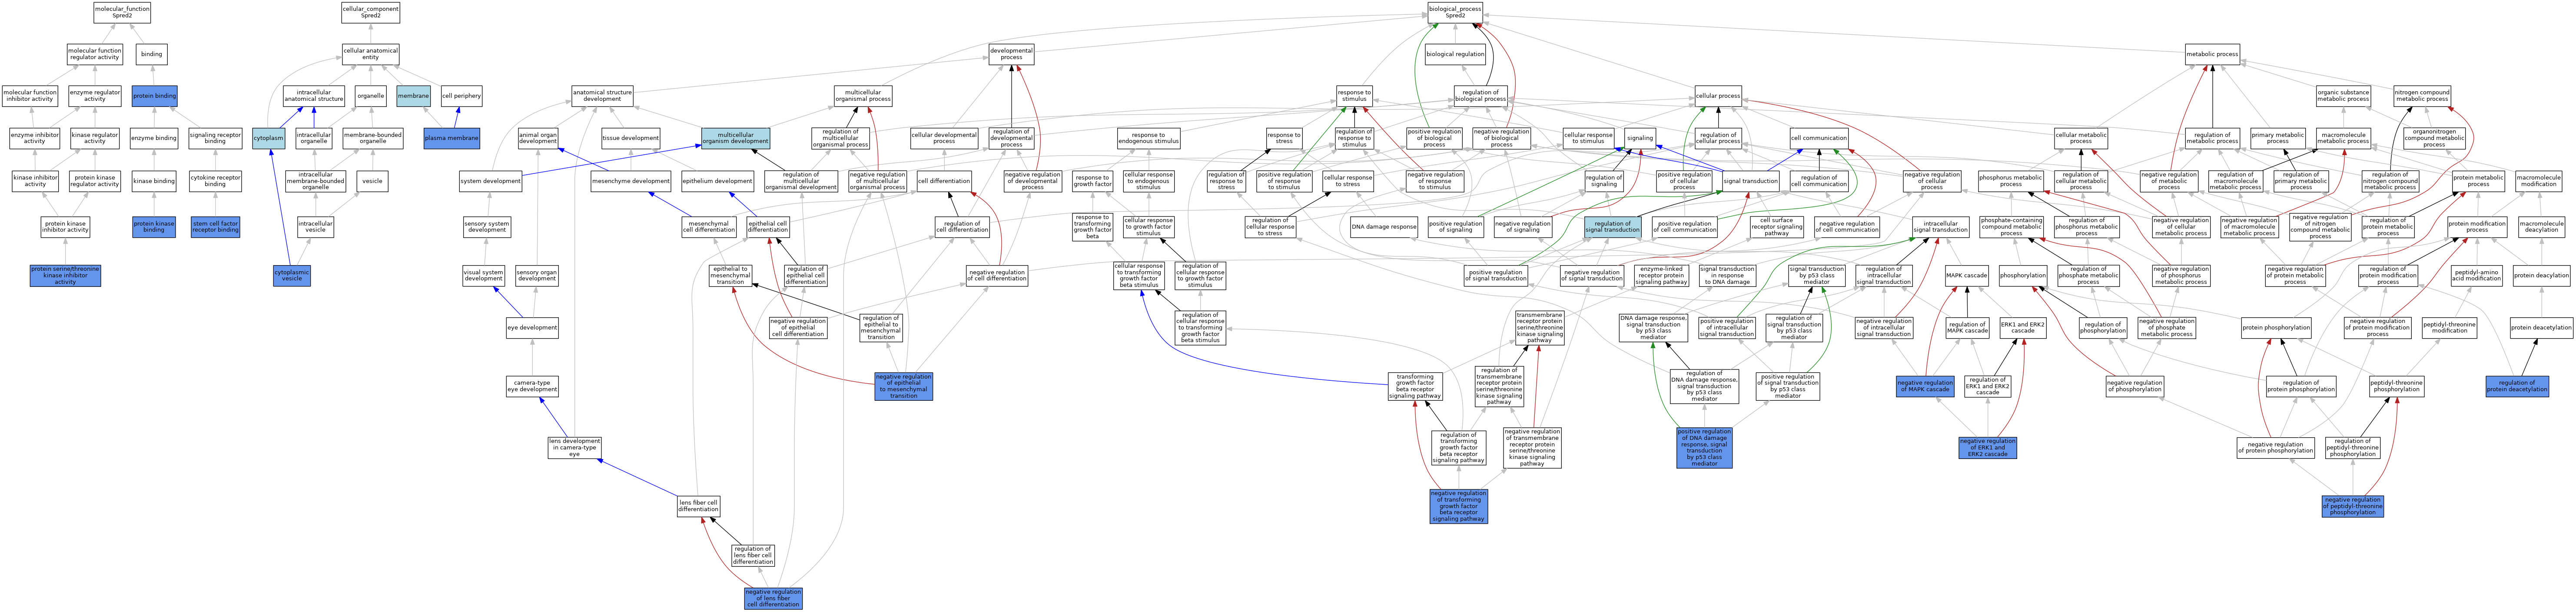Click 'molecular function inhibitor activity' node
The height and width of the screenshot is (612, 2576).
point(30,96)
